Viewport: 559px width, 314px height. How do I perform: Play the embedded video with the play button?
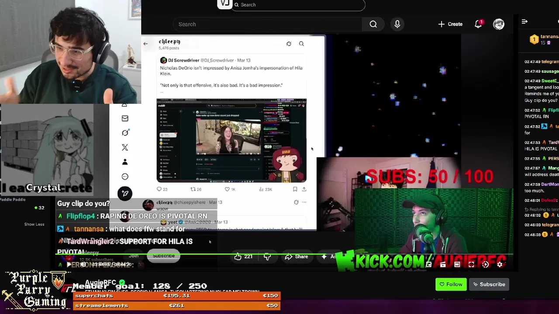[x=69, y=264]
